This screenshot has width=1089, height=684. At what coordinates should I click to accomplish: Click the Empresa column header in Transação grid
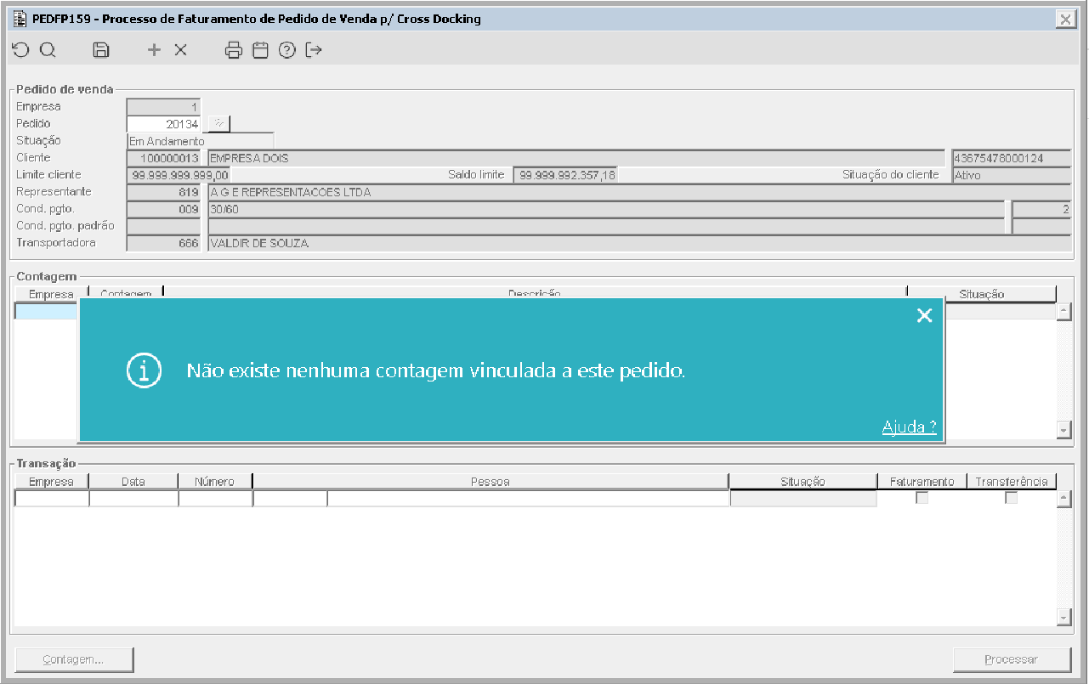pos(52,482)
